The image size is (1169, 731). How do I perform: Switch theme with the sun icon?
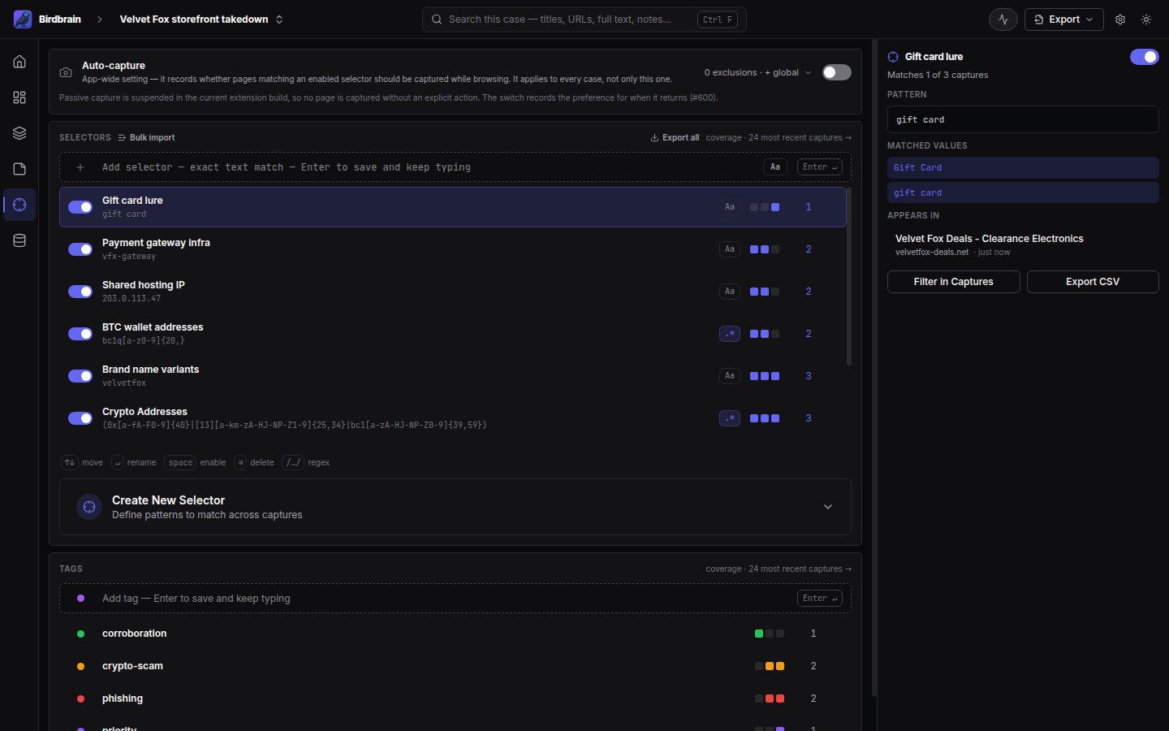pos(1146,19)
